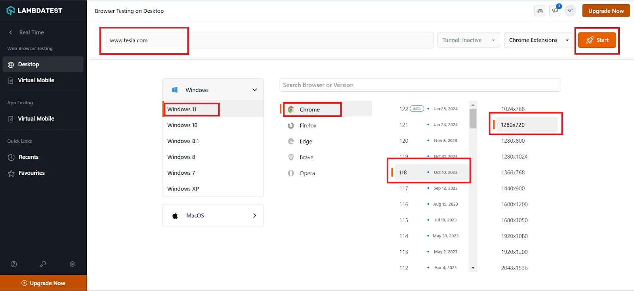Image resolution: width=634 pixels, height=291 pixels.
Task: Open the SG user avatar menu
Action: [x=570, y=11]
